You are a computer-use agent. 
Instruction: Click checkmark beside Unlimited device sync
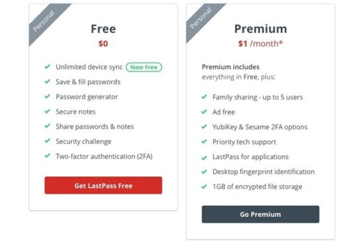47,67
